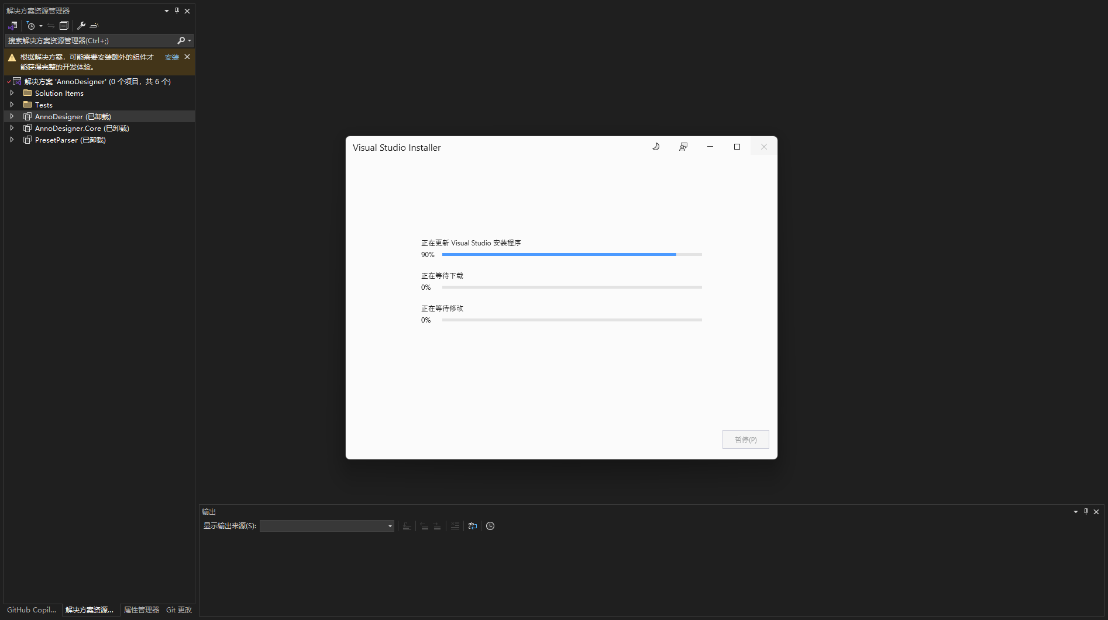Select the PresetParser (已卸载) row
Screen dimensions: 1108x620
click(99, 140)
